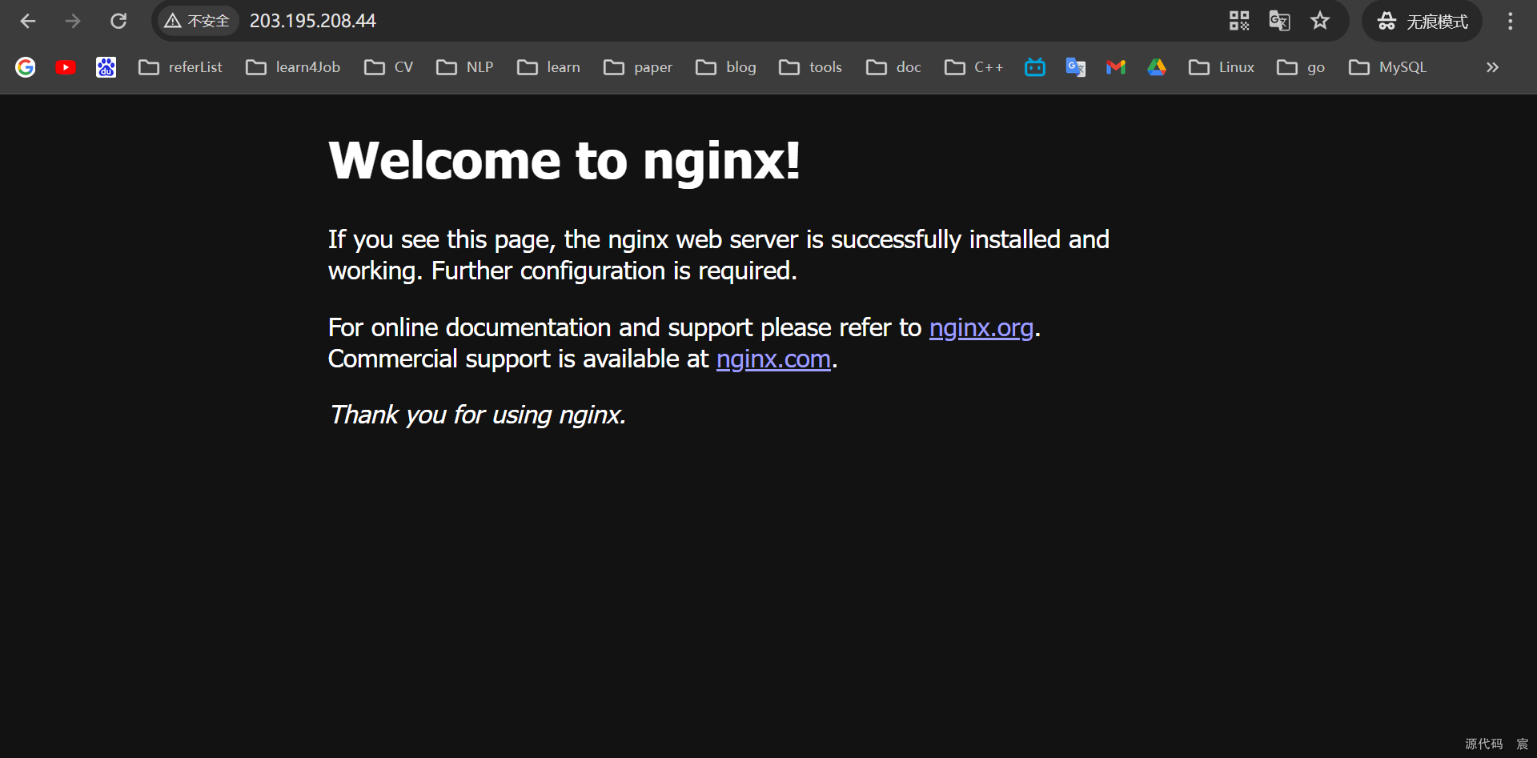Reload the current page

coord(118,21)
